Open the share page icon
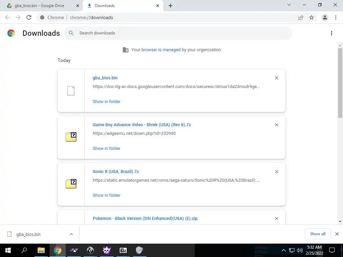This screenshot has height=257, width=343. (301, 17)
